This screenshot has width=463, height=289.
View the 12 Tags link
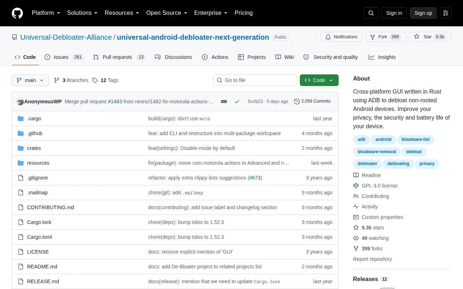[105, 80]
